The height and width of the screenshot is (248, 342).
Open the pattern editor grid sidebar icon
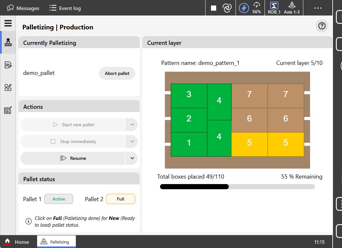click(8, 88)
